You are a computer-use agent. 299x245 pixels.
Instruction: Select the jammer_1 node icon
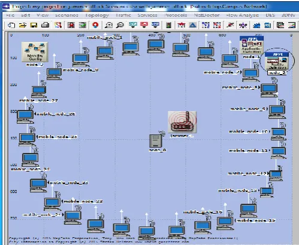(182, 122)
